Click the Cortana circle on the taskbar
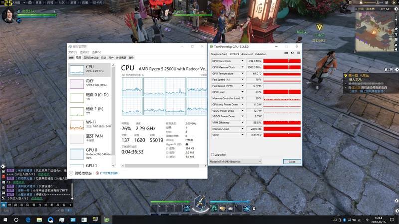 (16, 220)
